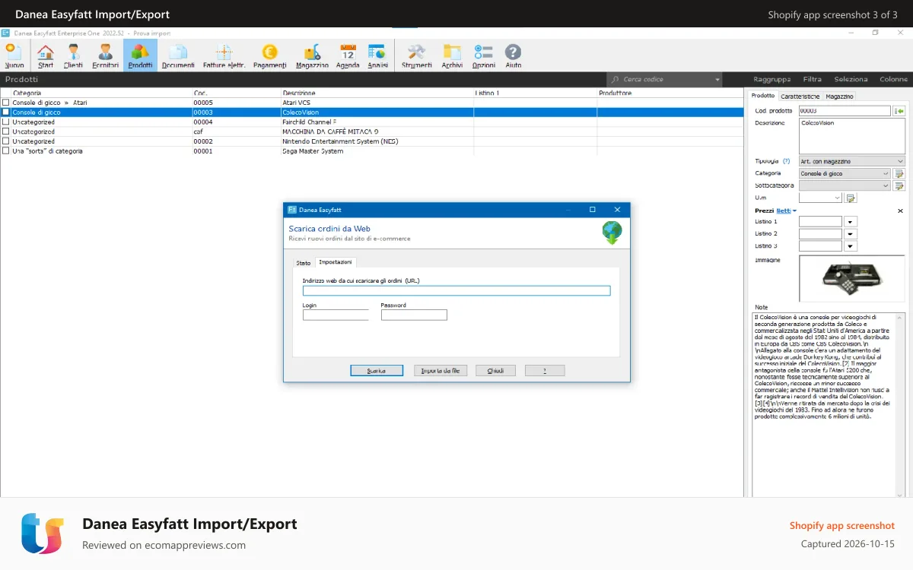Edit categories icon beside Categoria dropdown
Screen dimensions: 913x570
point(899,173)
